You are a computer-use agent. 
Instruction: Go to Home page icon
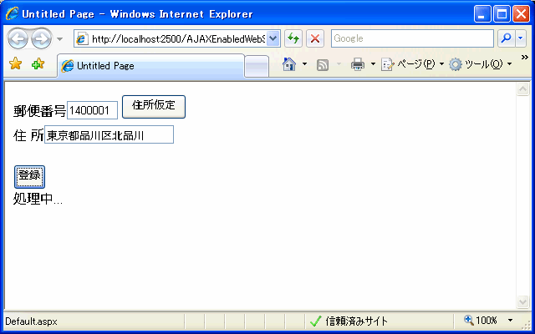[289, 64]
